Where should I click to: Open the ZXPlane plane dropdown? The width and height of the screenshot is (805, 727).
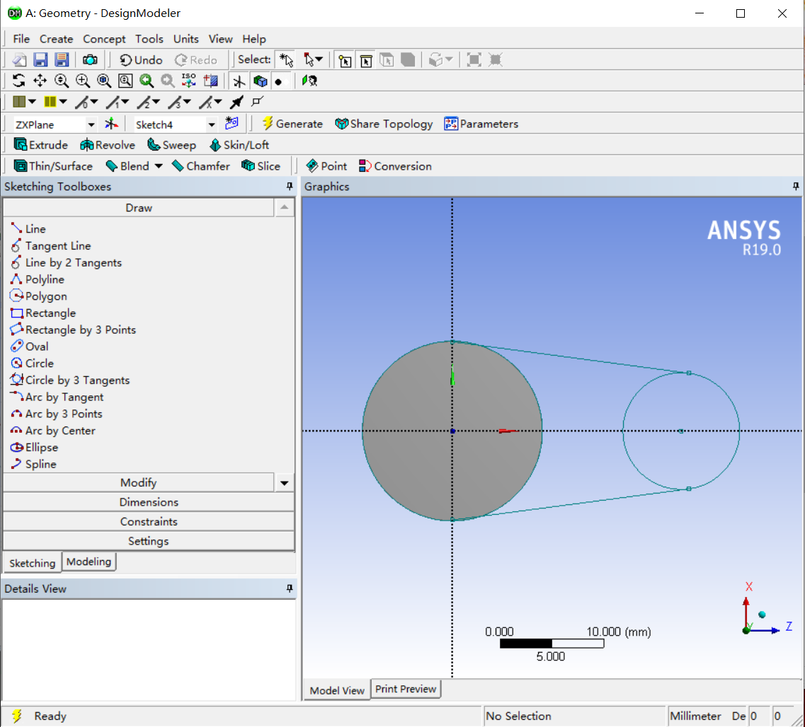(91, 124)
